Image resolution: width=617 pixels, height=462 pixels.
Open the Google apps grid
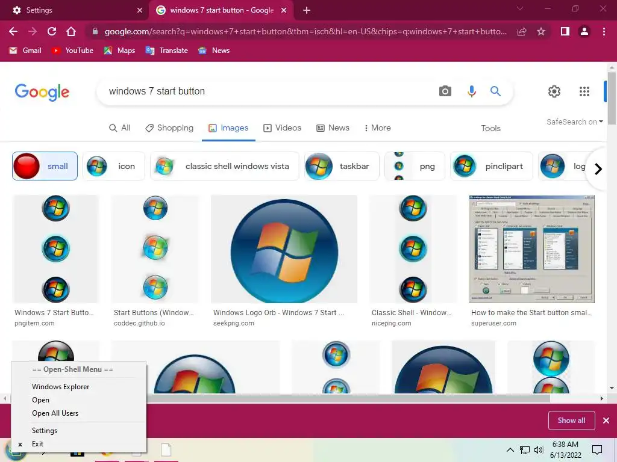tap(584, 91)
